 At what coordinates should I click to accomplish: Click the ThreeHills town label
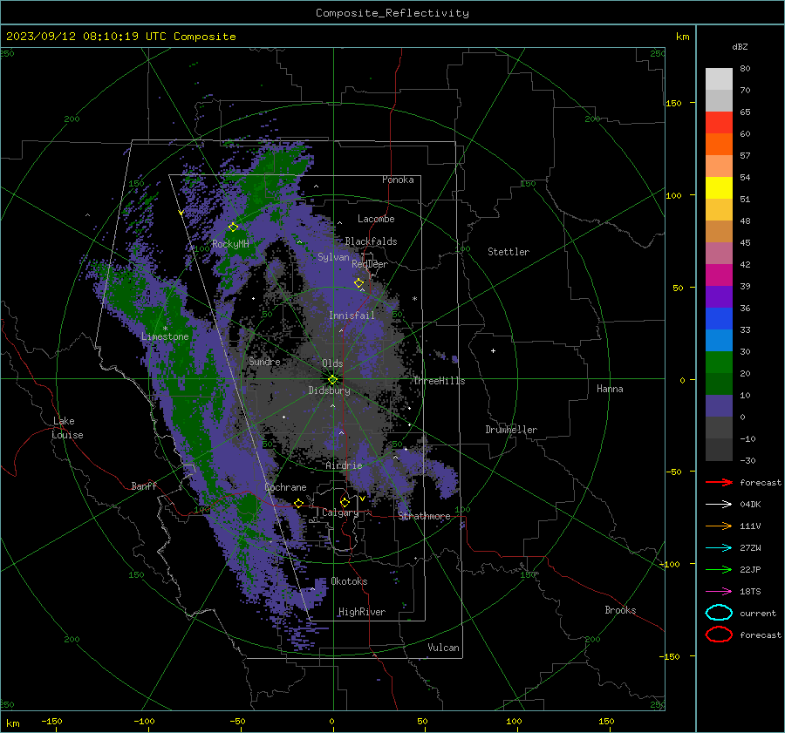[439, 381]
